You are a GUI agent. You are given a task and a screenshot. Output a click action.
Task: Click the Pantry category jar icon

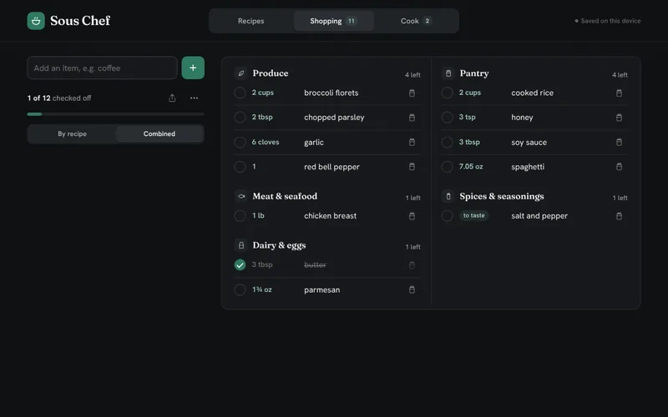tap(448, 73)
